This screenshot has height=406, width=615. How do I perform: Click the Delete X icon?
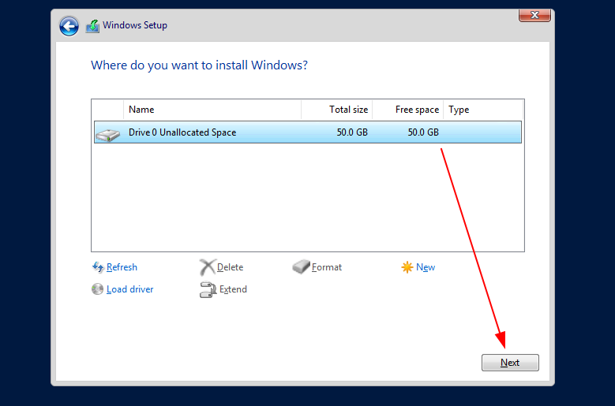click(x=207, y=267)
